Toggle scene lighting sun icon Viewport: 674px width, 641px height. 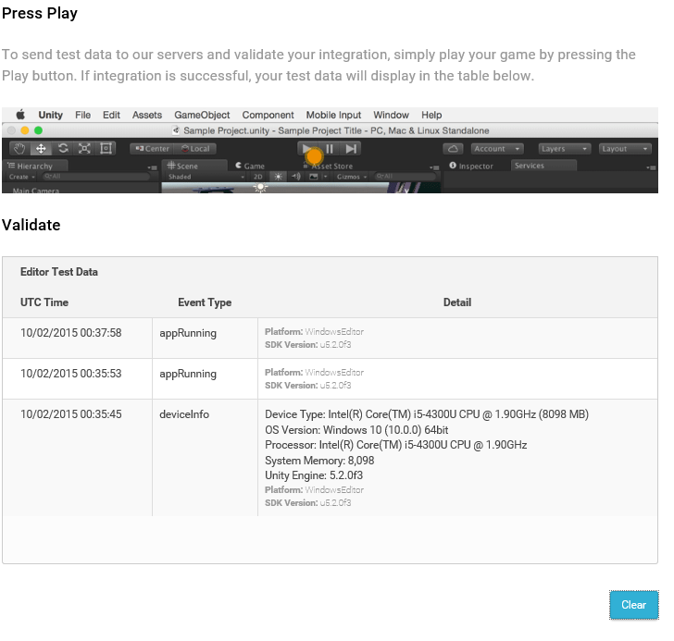click(x=278, y=177)
